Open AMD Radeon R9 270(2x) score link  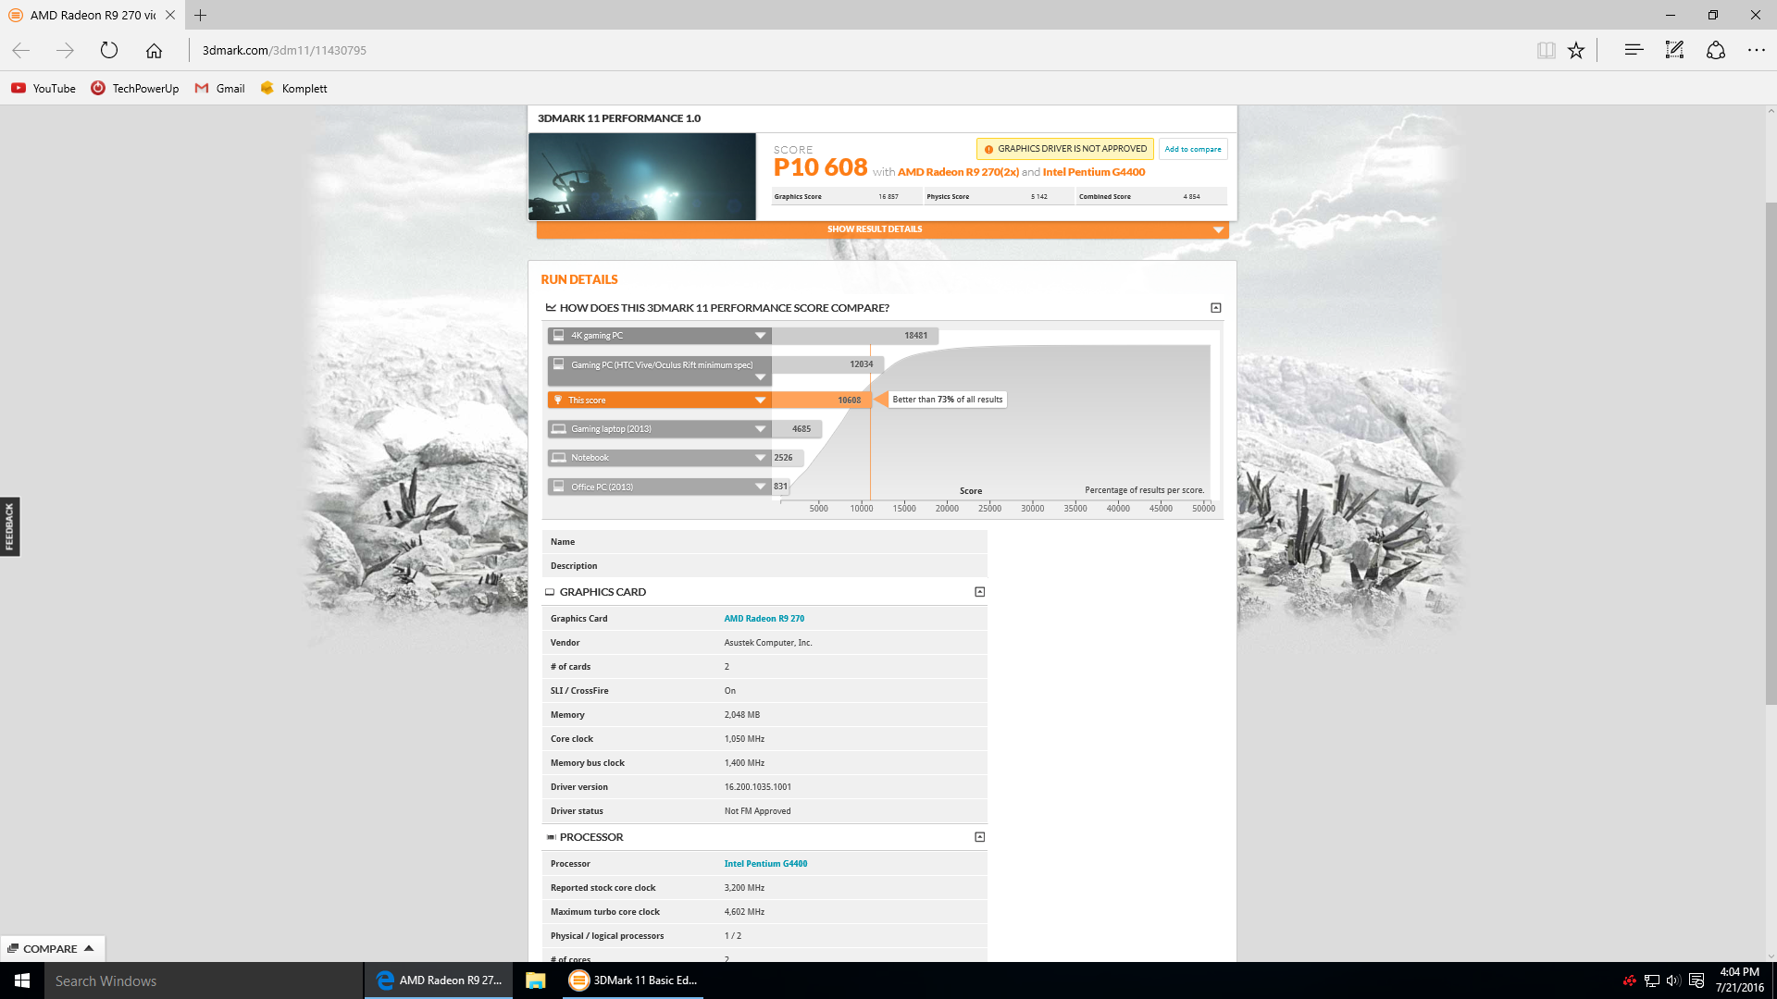958,172
